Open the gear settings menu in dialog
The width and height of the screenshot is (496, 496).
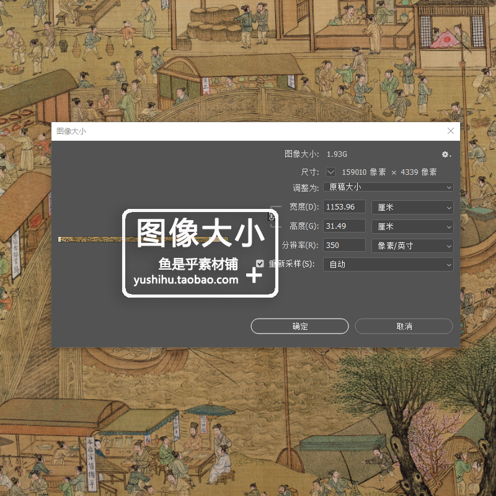point(446,154)
